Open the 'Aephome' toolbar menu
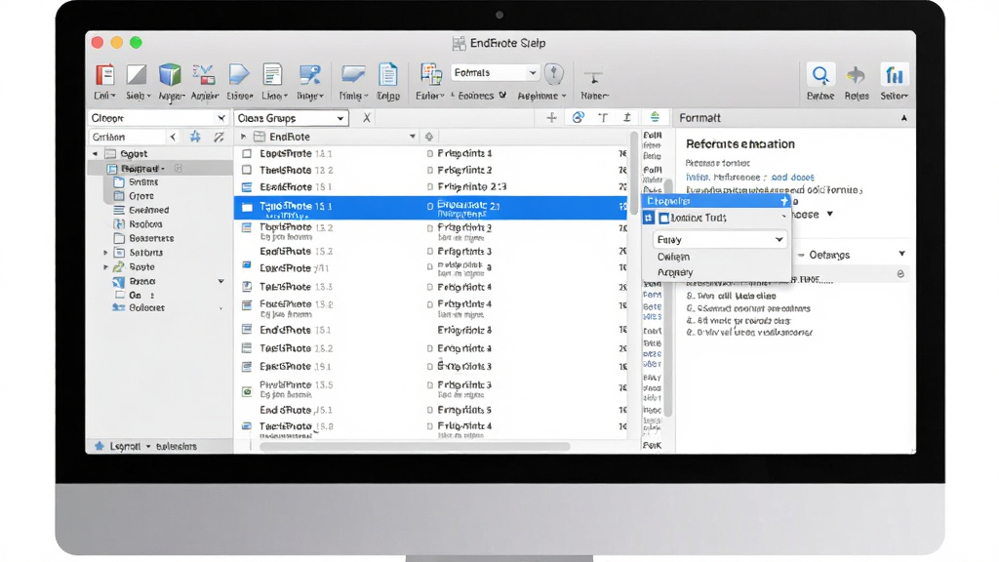The image size is (999, 562). pyautogui.click(x=541, y=96)
